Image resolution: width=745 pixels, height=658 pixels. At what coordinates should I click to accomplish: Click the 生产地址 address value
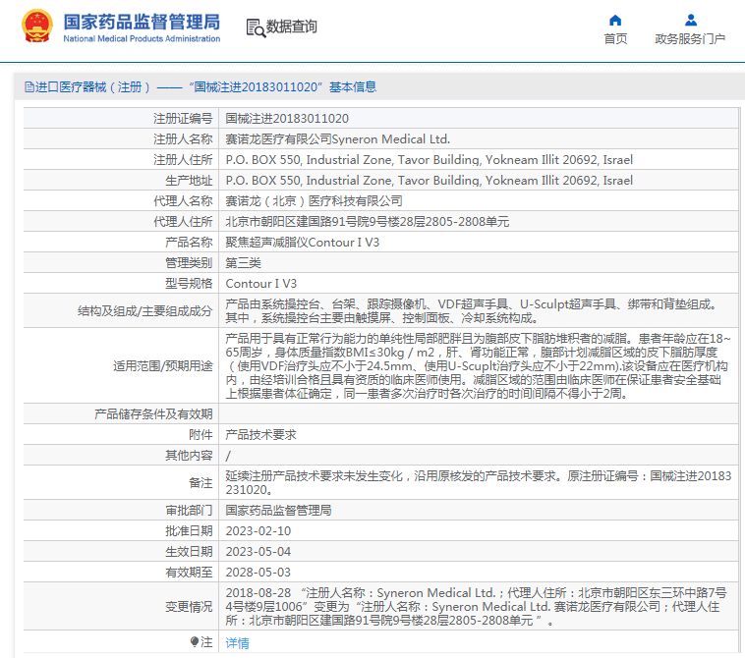(x=430, y=181)
